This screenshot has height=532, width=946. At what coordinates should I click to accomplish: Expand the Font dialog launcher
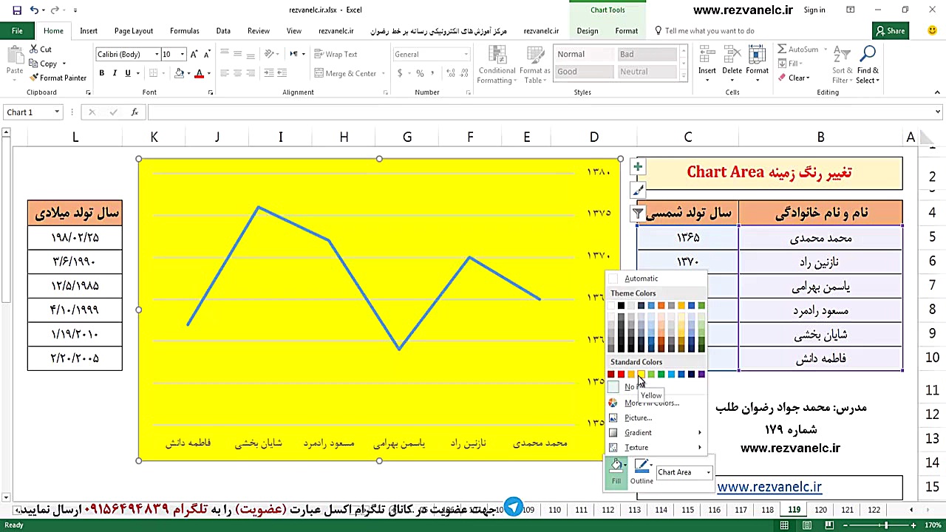point(211,92)
